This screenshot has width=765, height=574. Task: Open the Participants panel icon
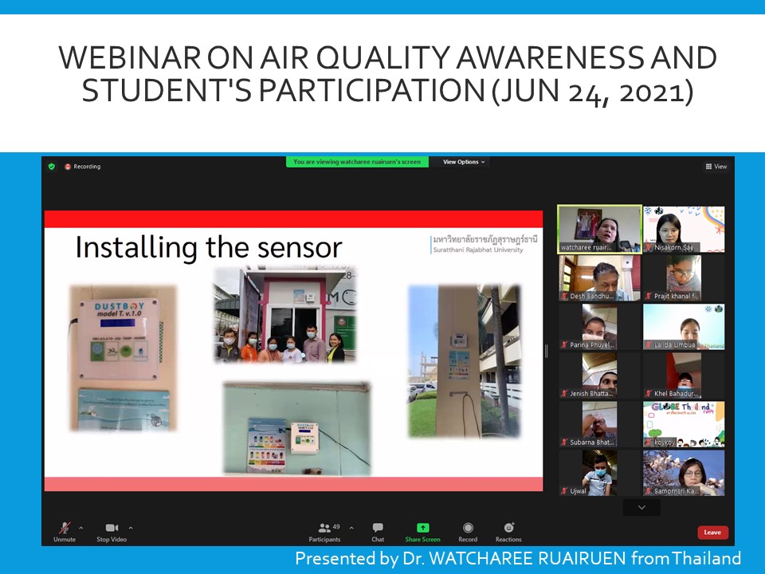click(324, 528)
